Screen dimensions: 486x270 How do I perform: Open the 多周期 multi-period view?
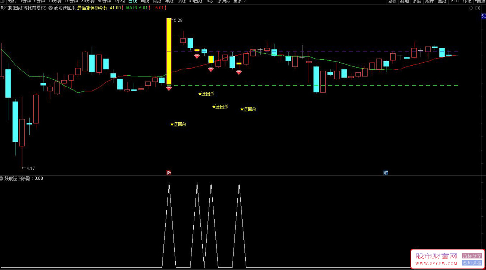click(224, 1)
